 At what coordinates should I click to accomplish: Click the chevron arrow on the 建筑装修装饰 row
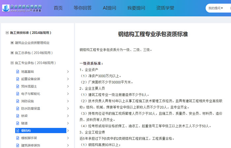(x=68, y=145)
